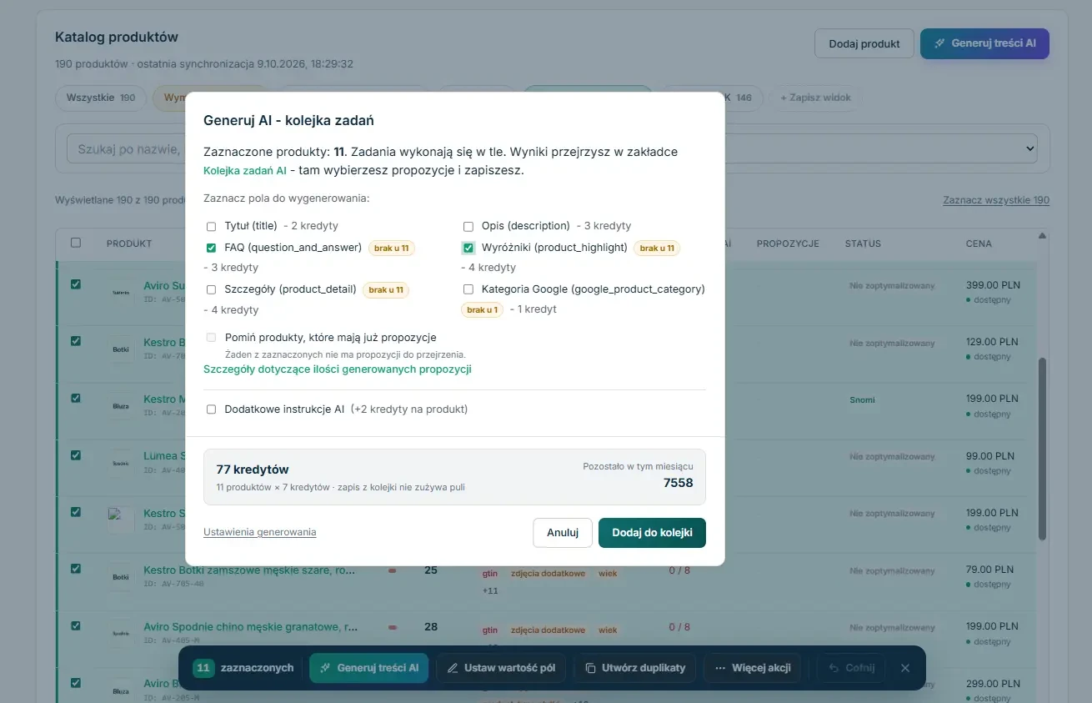Image resolution: width=1092 pixels, height=703 pixels.
Task: Dismiss selection bar with X icon
Action: 905,668
